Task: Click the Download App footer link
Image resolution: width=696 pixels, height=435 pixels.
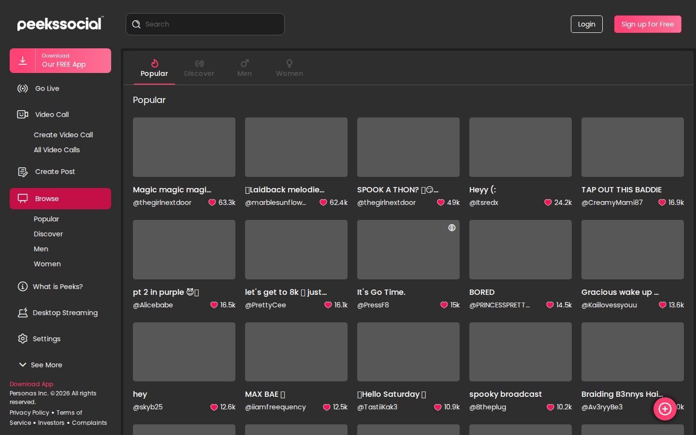Action: pyautogui.click(x=31, y=384)
